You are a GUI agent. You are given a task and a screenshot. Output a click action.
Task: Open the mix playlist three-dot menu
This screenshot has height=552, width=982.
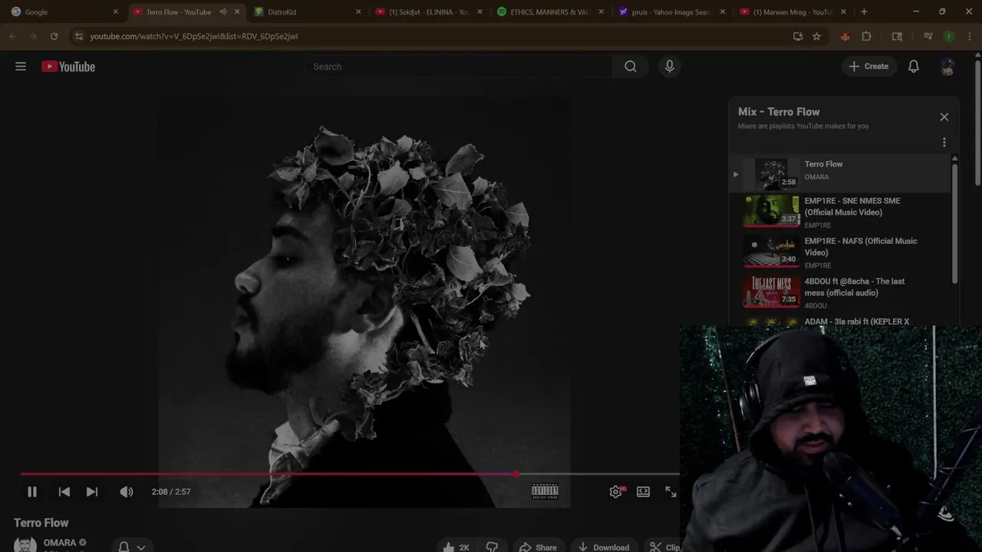click(944, 143)
